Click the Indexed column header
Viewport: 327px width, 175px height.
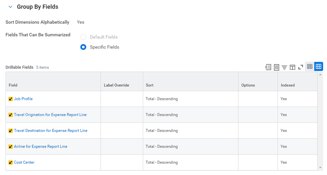click(x=298, y=81)
